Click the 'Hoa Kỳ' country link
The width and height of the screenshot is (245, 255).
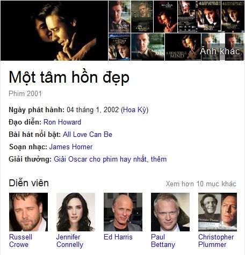(x=135, y=110)
